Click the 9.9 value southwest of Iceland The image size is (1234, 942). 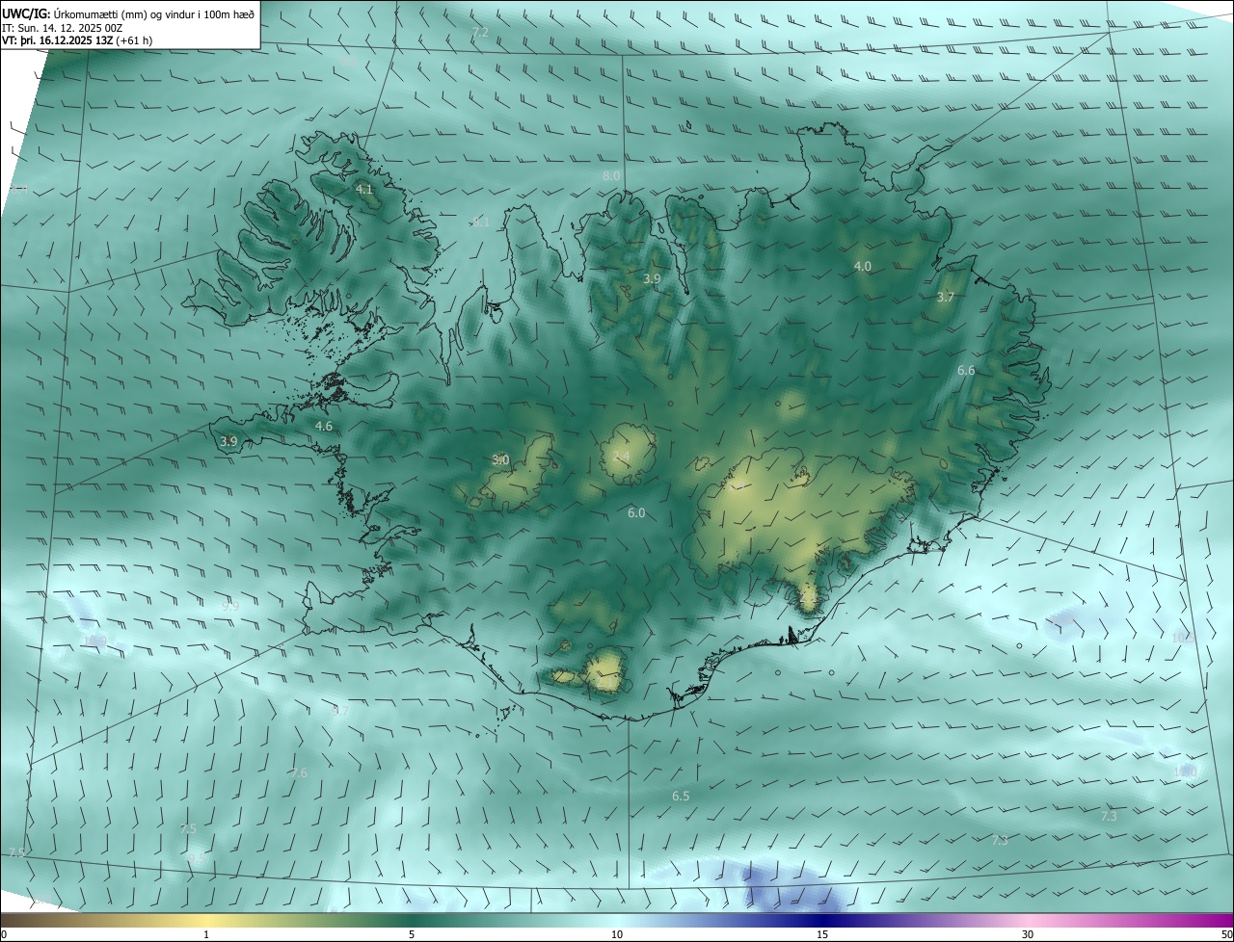coord(230,607)
